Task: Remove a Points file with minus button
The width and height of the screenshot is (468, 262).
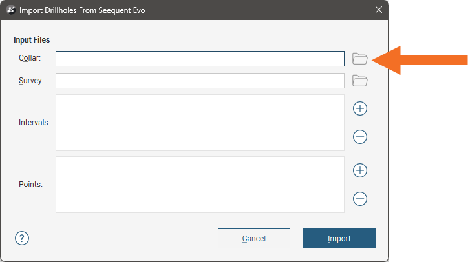Action: tap(360, 199)
